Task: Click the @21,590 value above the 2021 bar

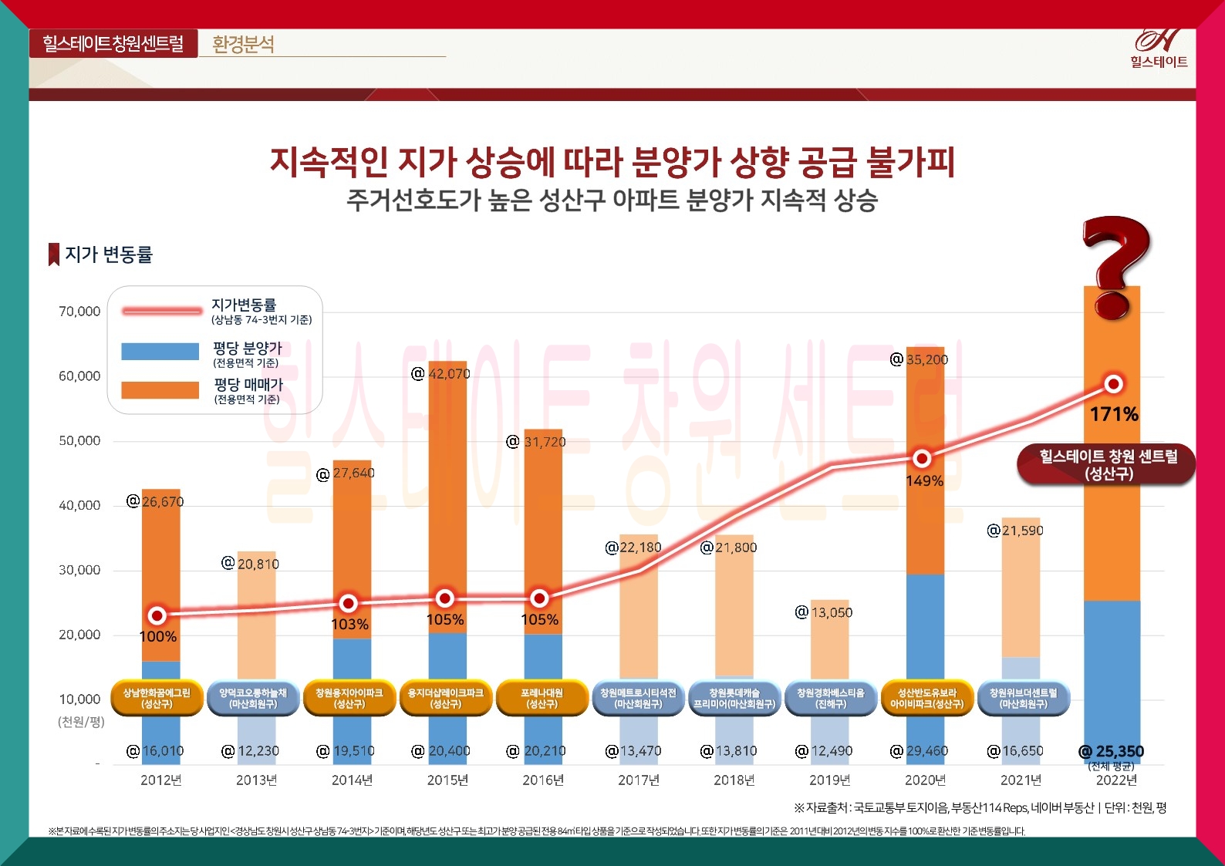Action: coord(1015,531)
